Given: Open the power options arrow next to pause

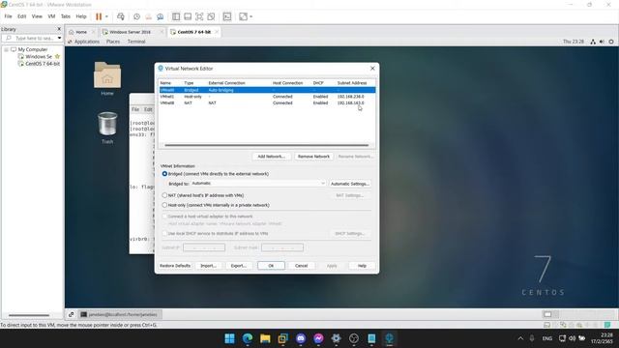Looking at the screenshot, I should point(106,16).
